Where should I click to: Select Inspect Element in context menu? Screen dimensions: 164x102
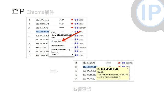click(x=58, y=46)
